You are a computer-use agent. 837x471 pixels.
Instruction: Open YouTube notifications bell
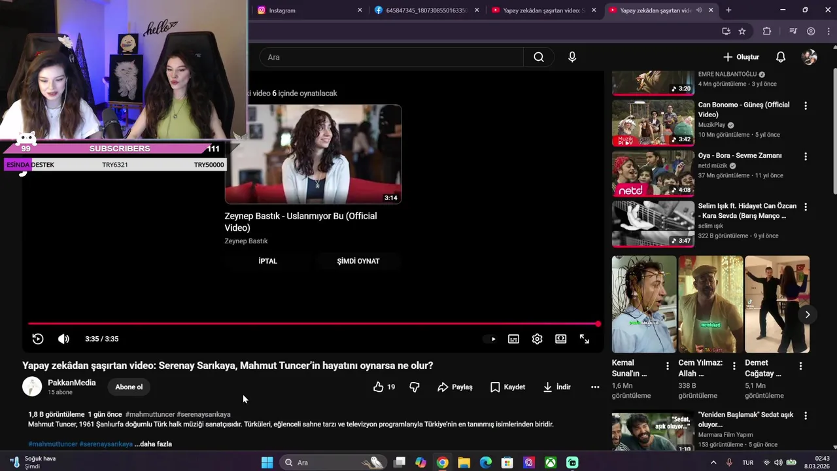point(781,57)
